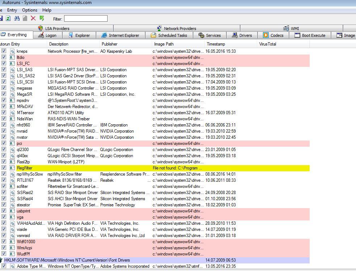Select the HKLM Font Drivers registry row

155,260
